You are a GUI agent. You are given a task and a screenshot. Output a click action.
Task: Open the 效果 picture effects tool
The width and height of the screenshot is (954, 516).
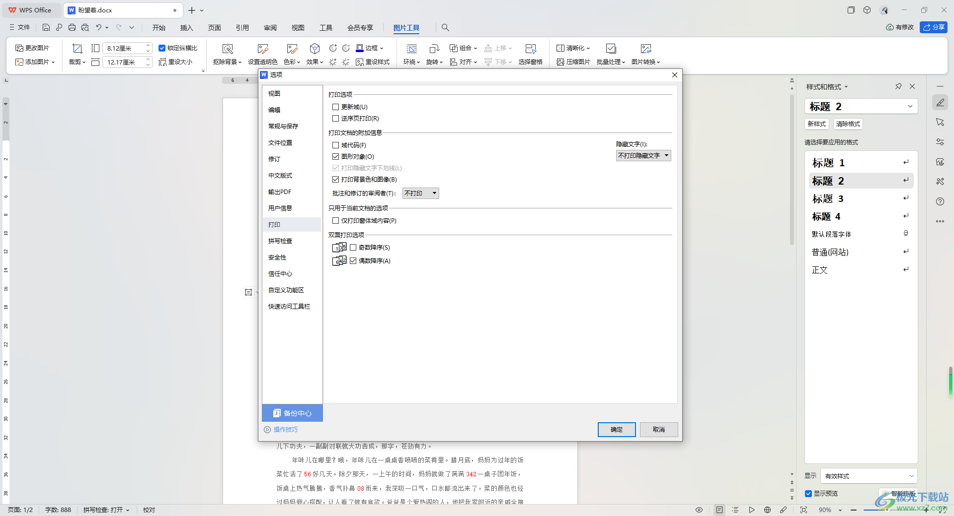315,55
